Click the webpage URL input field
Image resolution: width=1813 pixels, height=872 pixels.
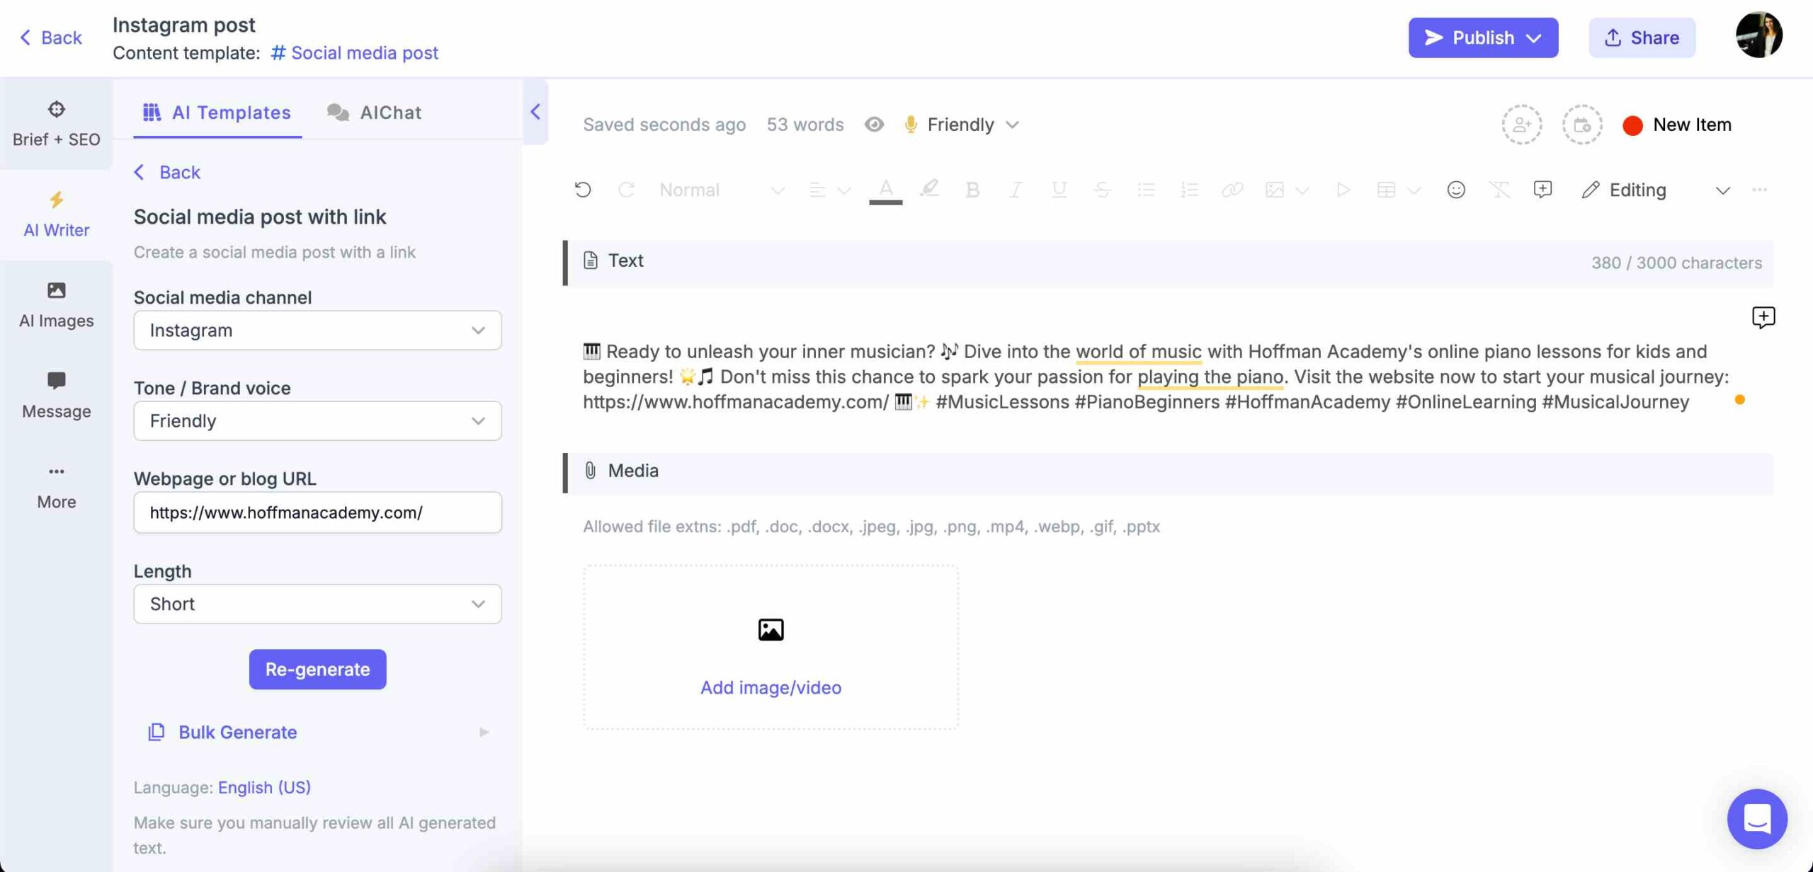pyautogui.click(x=317, y=512)
